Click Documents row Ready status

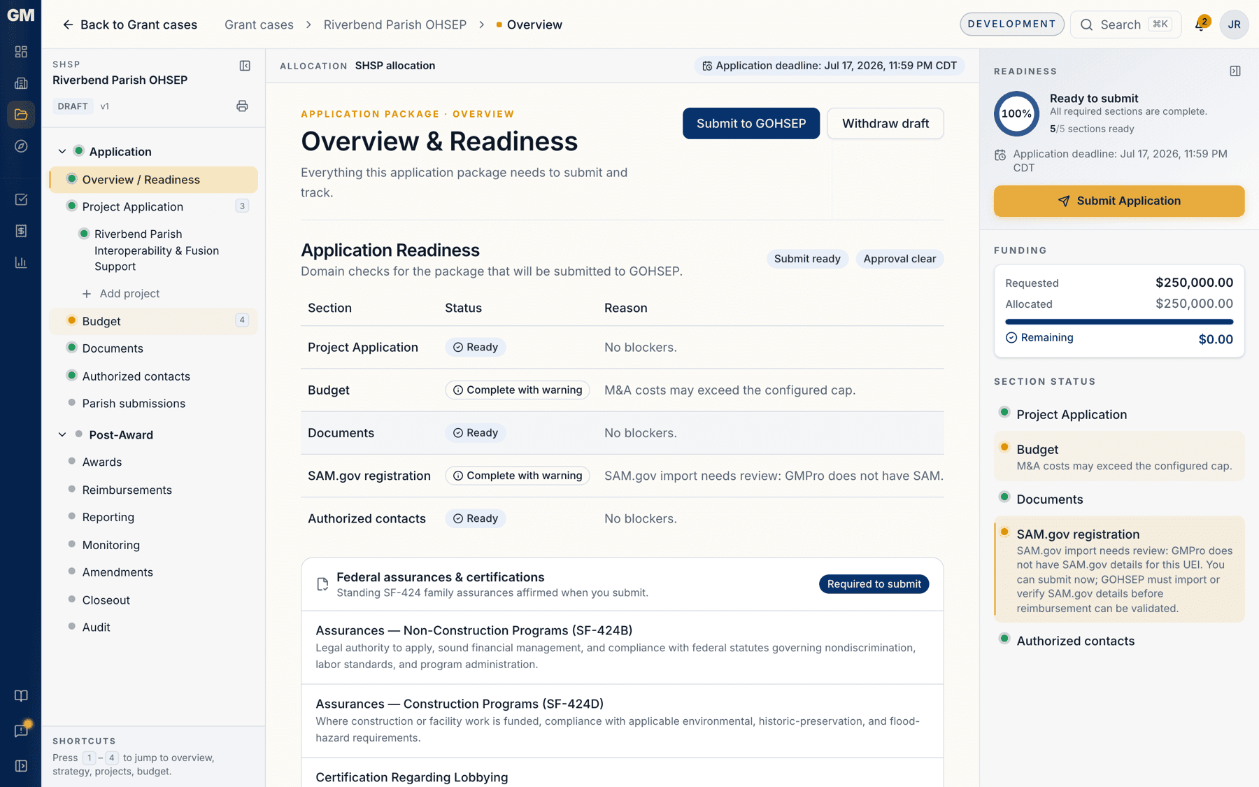point(476,433)
